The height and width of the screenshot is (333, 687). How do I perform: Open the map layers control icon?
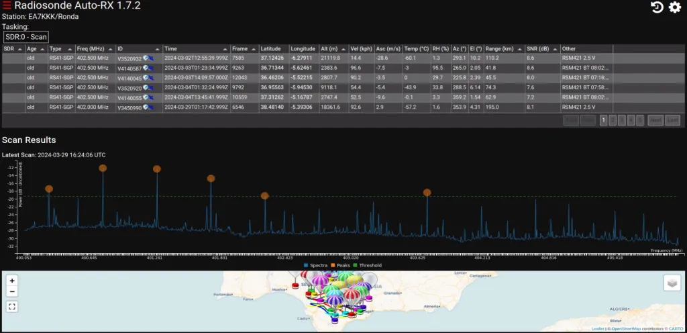(x=672, y=283)
